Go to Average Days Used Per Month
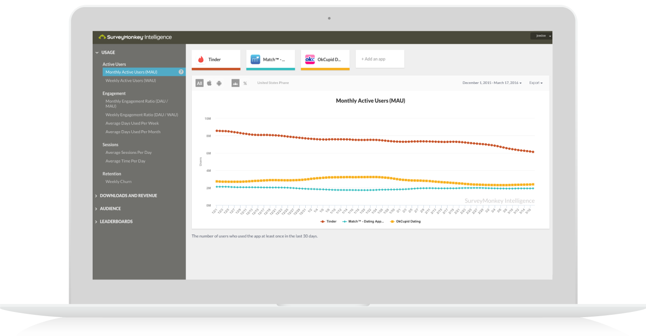 (133, 132)
